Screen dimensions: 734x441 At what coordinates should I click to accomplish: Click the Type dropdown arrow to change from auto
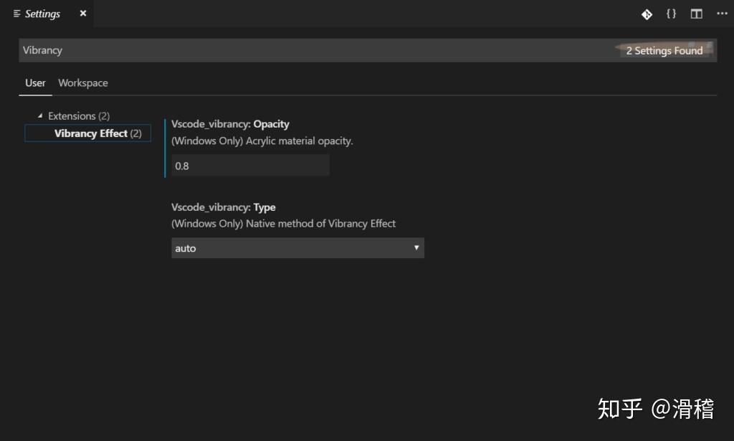pos(416,247)
